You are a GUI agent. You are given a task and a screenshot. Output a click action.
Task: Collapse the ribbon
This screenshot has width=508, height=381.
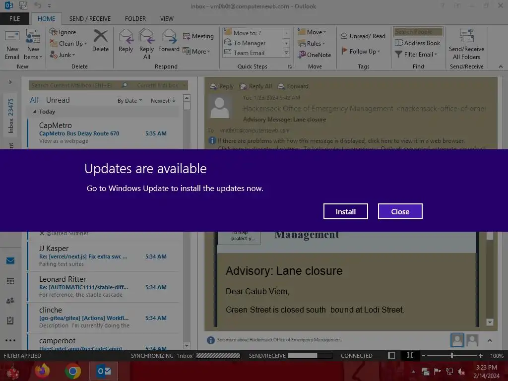[501, 66]
